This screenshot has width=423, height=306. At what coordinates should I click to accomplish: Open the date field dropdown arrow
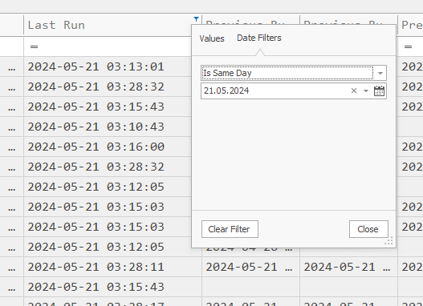point(366,91)
